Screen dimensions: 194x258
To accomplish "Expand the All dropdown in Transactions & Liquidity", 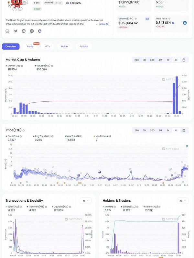I will (x=85, y=201).
